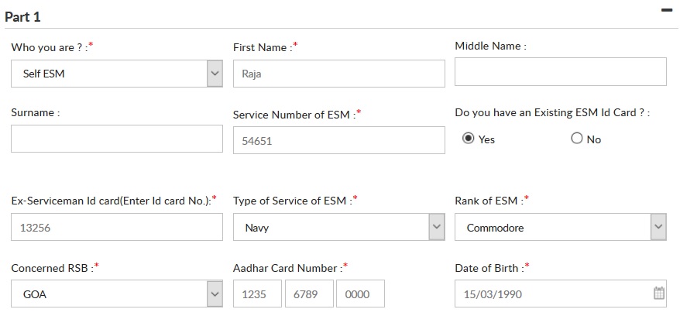Focus the Middle Name text box
680x316 pixels.
(560, 71)
